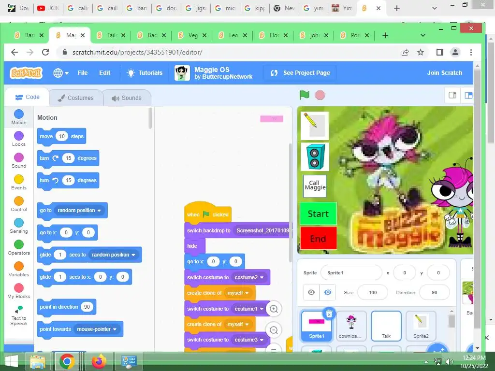Open Windows Start menu
This screenshot has height=371, width=495.
pyautogui.click(x=12, y=361)
